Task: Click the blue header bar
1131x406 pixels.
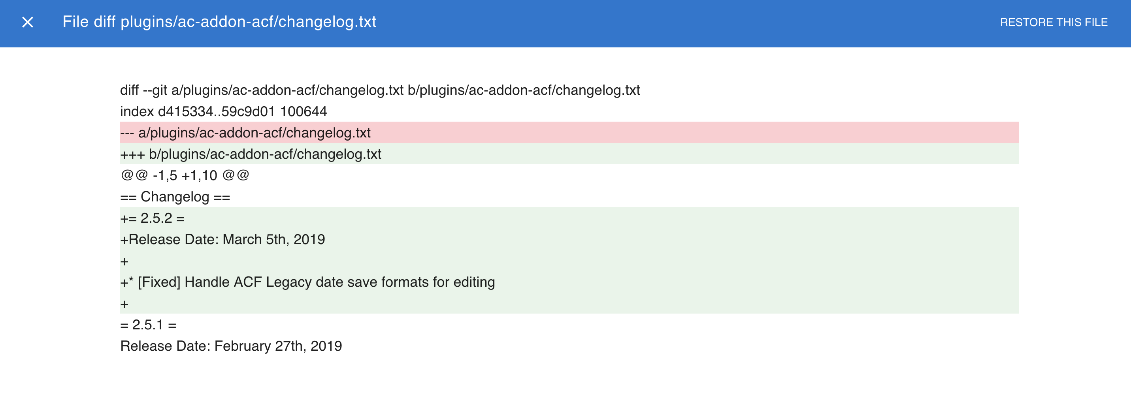Action: click(565, 24)
